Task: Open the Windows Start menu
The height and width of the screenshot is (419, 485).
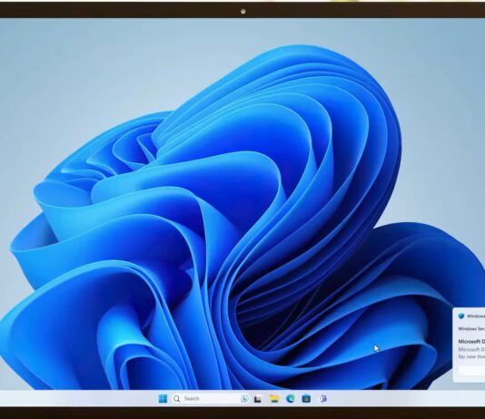Action: point(163,399)
